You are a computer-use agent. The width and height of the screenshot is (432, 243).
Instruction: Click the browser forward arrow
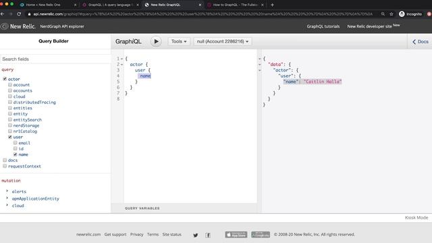10,13
